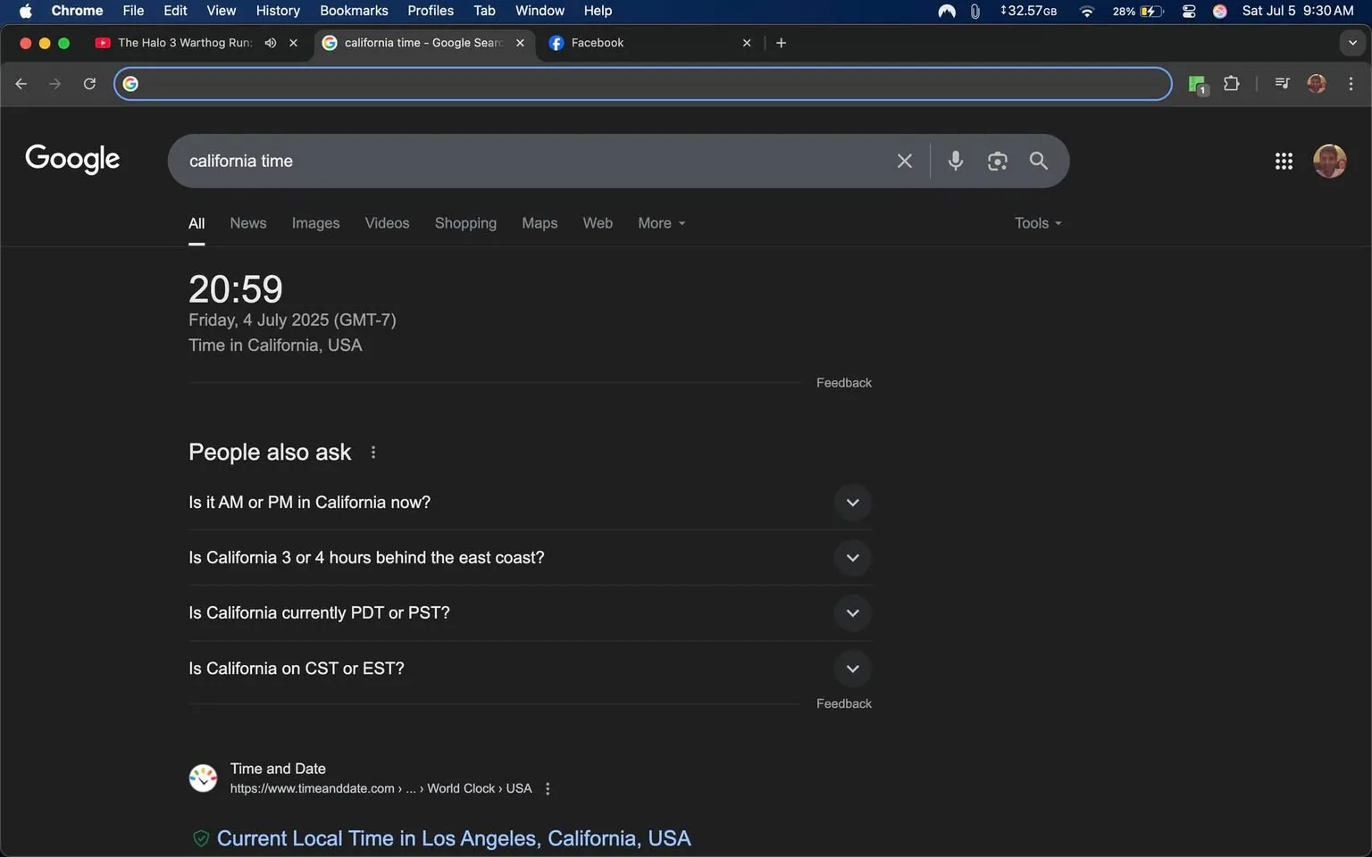Mute the Halo 3 Warthog Run tab audio

pos(271,42)
